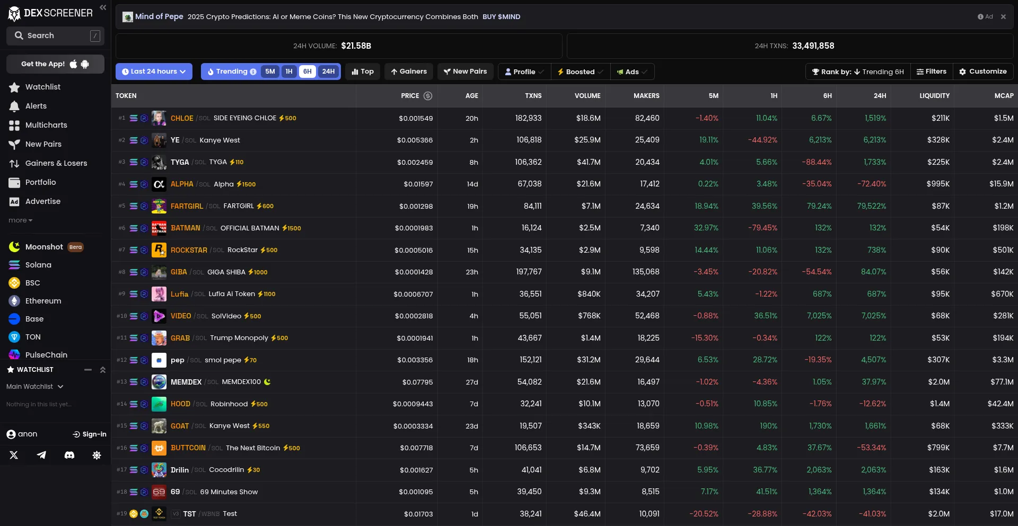Collapse watchlist panel with chevrons
1018x526 pixels.
click(103, 370)
